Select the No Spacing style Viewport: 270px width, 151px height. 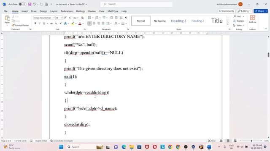(159, 21)
